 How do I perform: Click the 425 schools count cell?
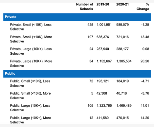coord(90,25)
